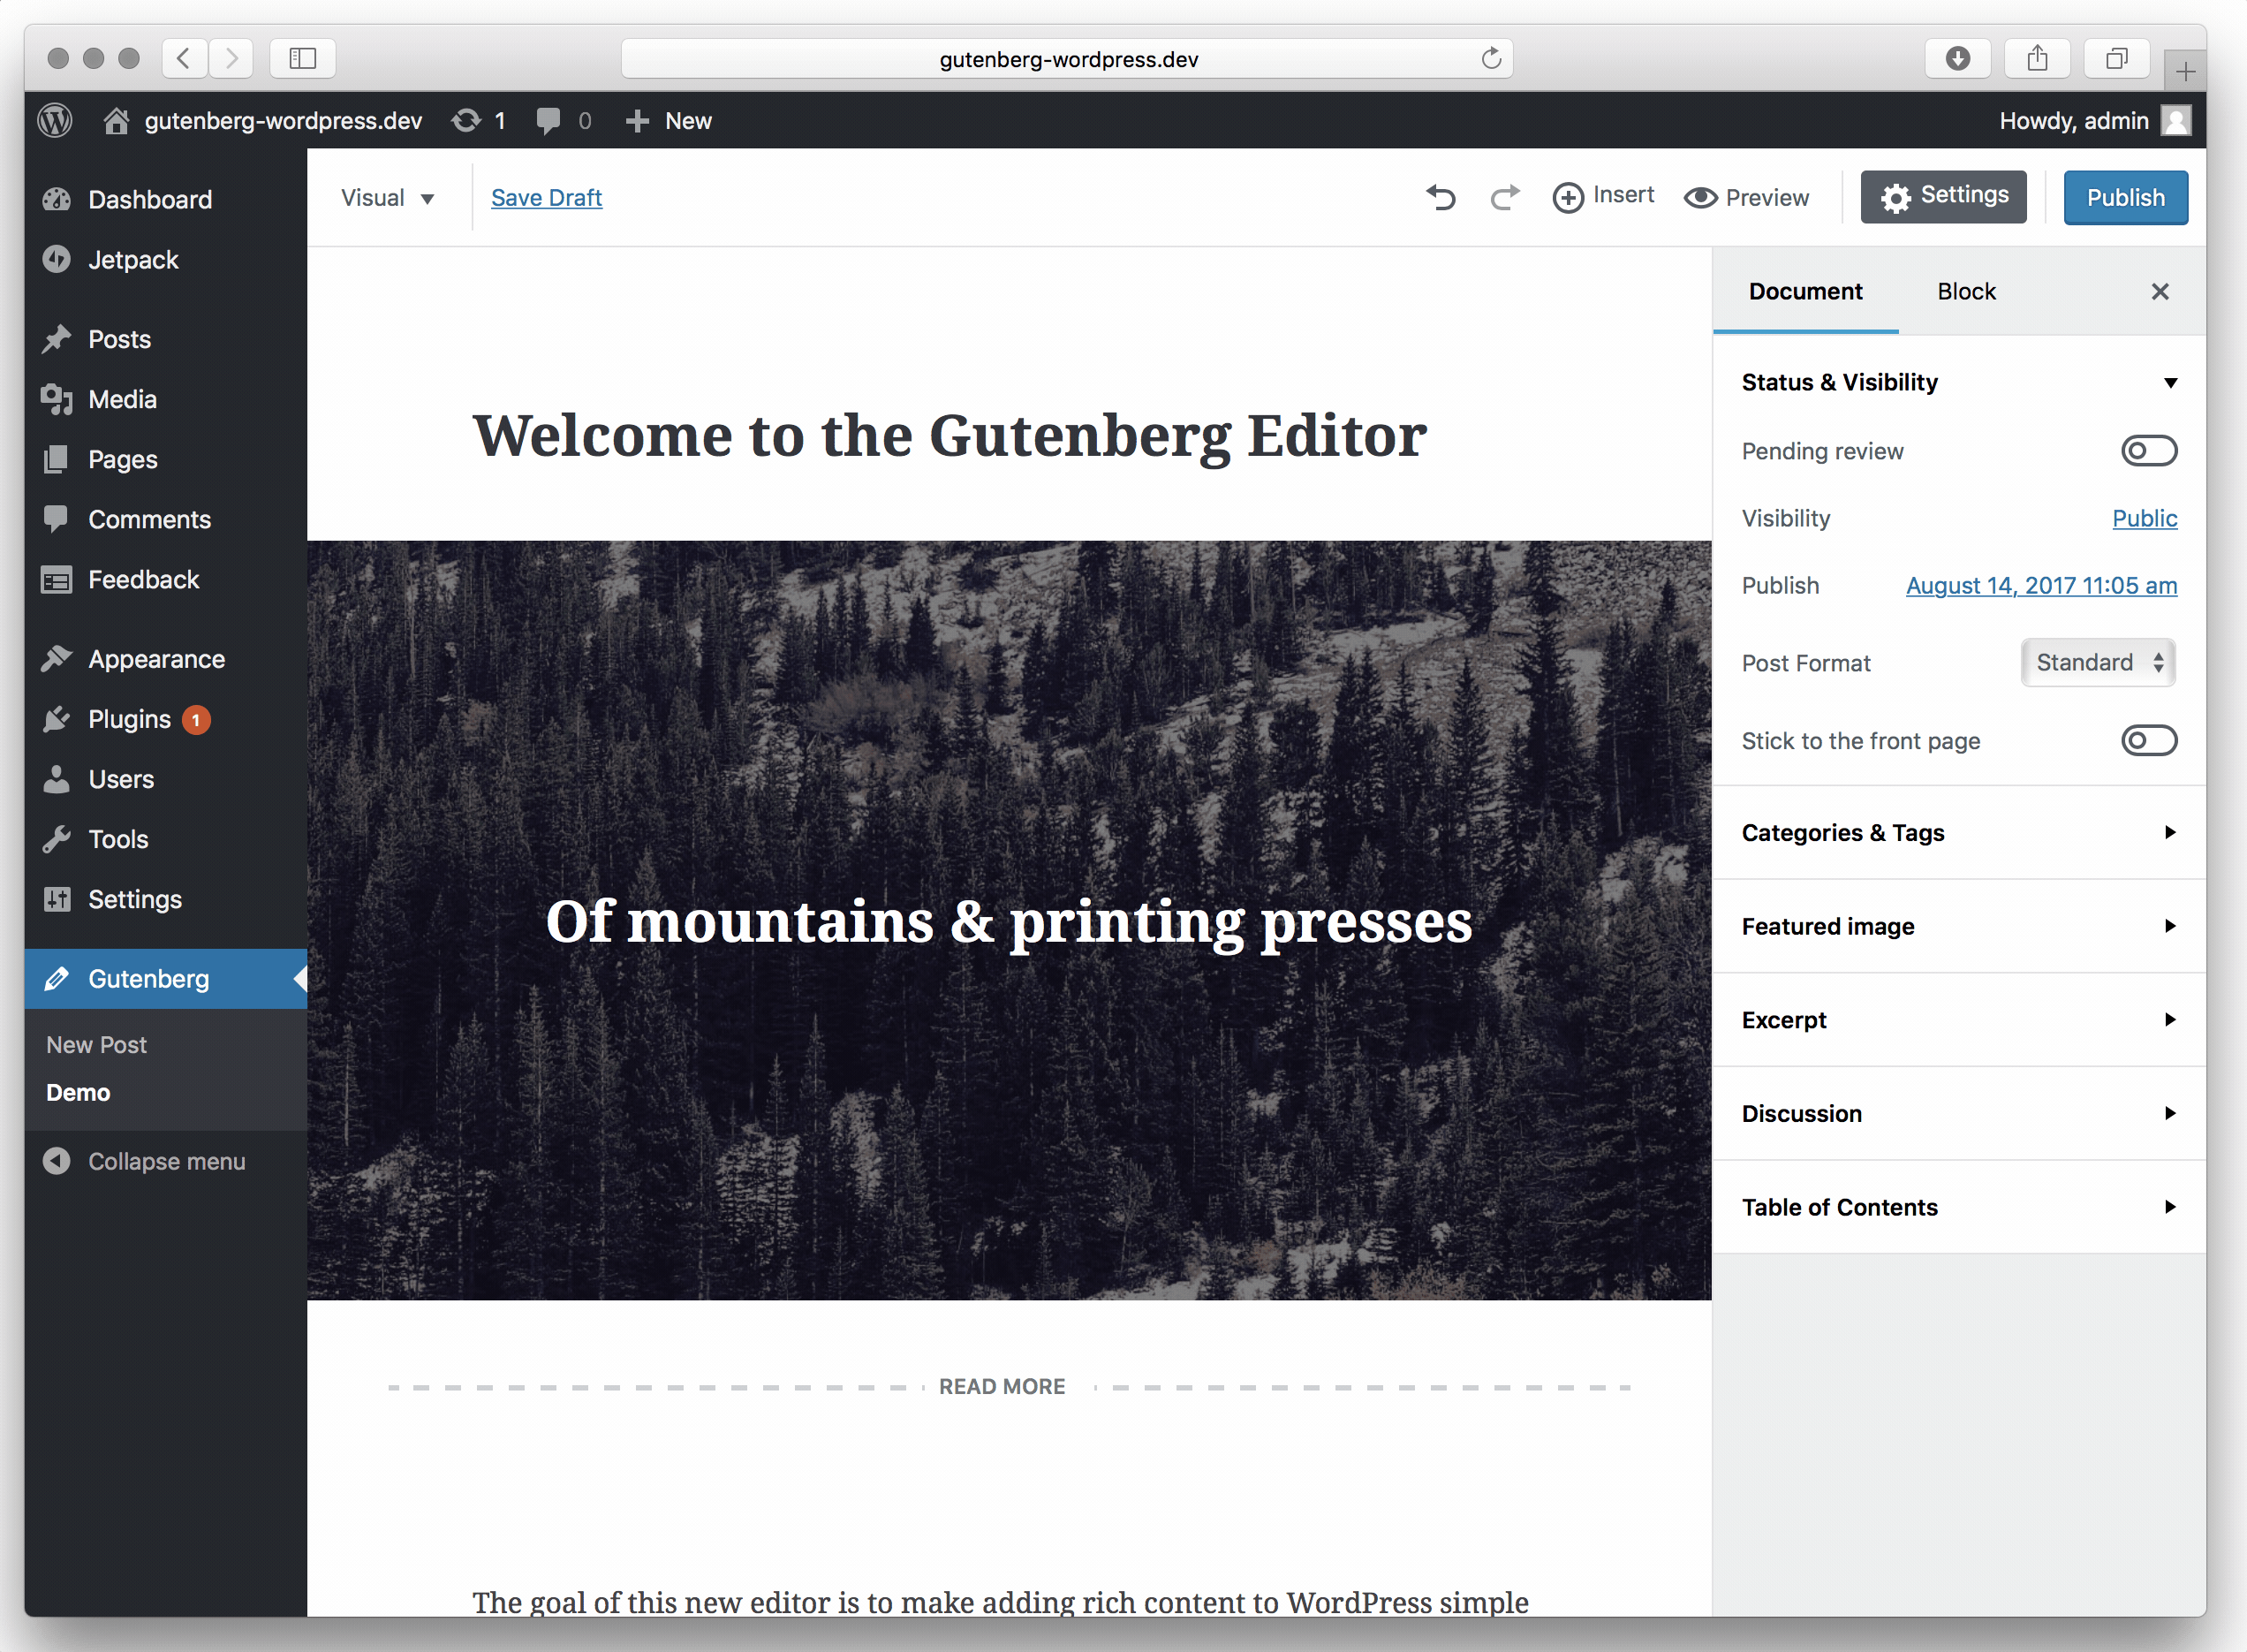2247x1652 pixels.
Task: Open the Feedback menu item
Action: coord(165,579)
